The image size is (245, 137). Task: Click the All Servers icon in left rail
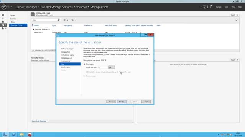[3, 22]
